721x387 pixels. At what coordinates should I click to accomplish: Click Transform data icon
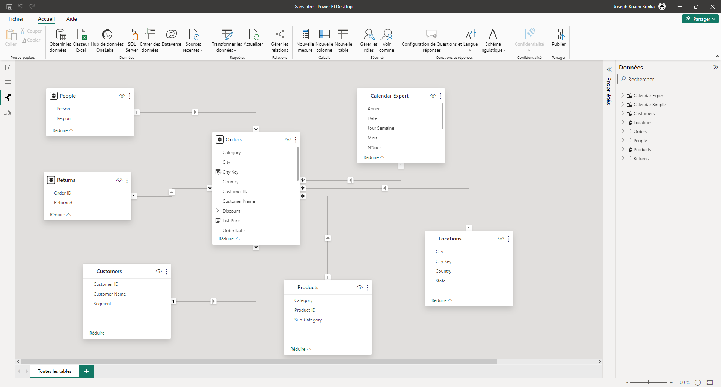[x=227, y=34]
